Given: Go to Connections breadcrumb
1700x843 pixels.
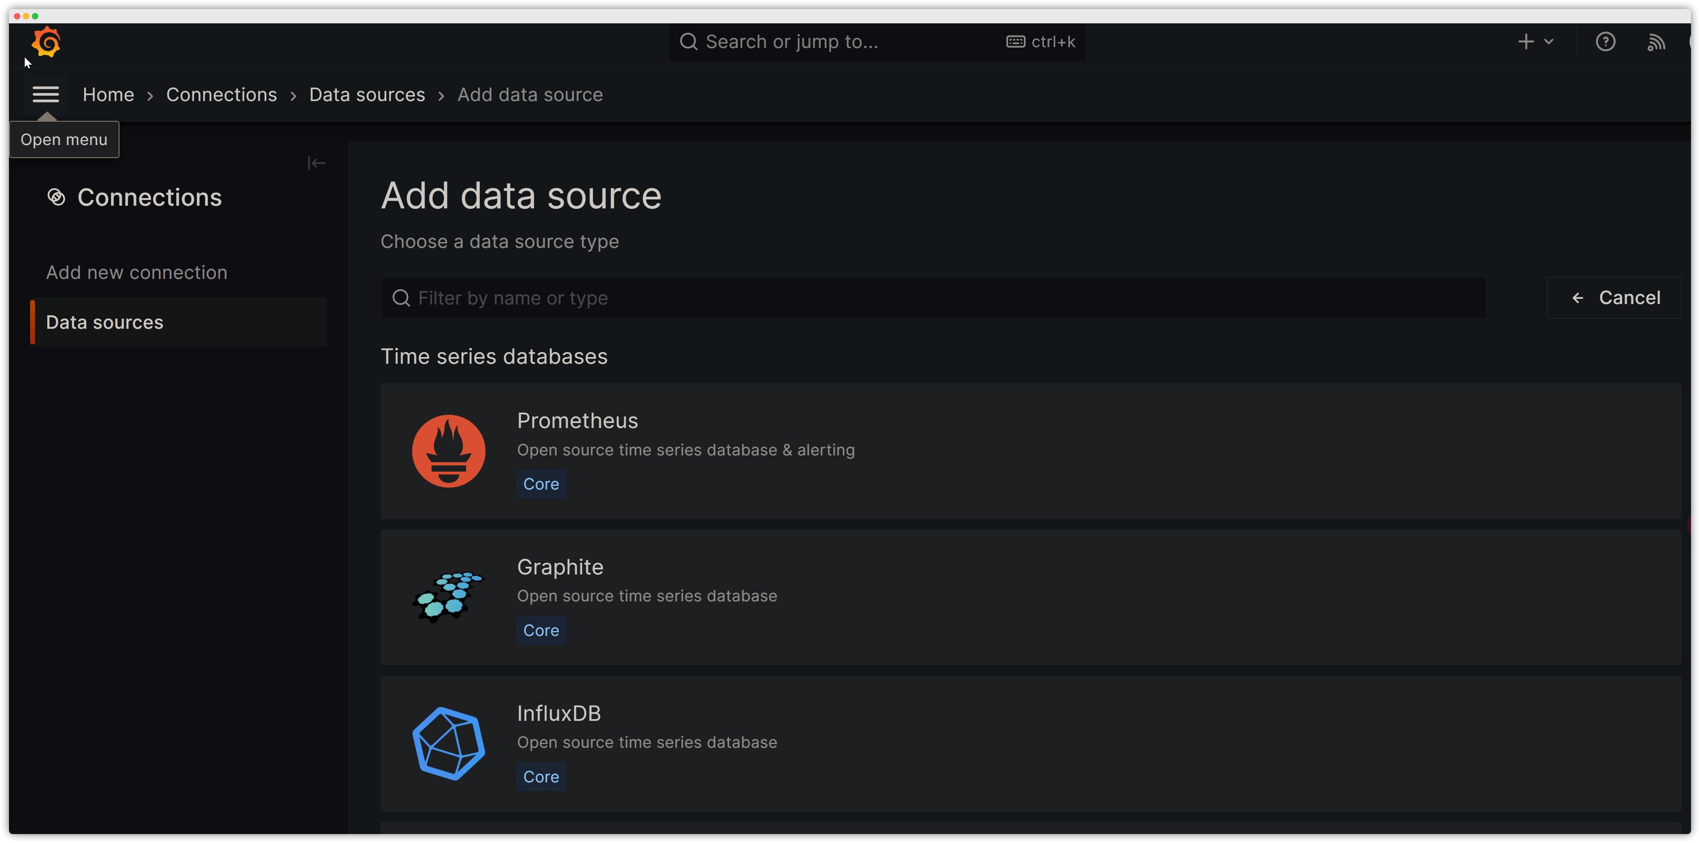Looking at the screenshot, I should [x=221, y=94].
